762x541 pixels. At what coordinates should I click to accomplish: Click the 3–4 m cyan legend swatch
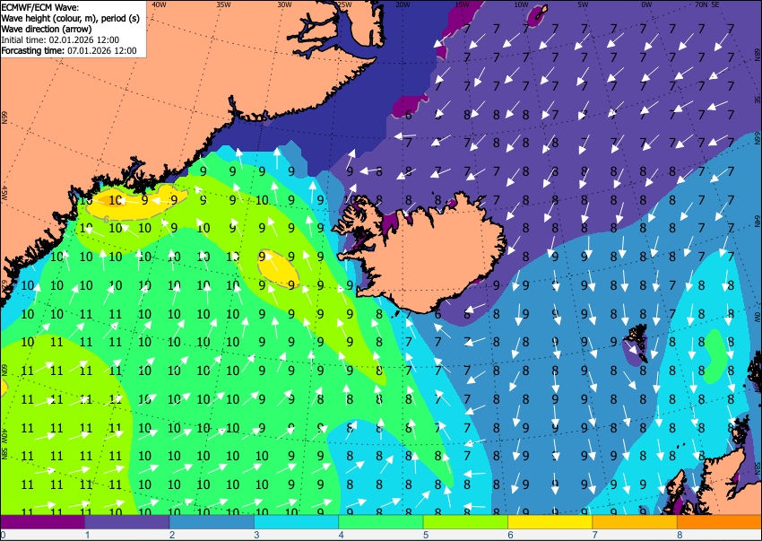[x=296, y=521]
